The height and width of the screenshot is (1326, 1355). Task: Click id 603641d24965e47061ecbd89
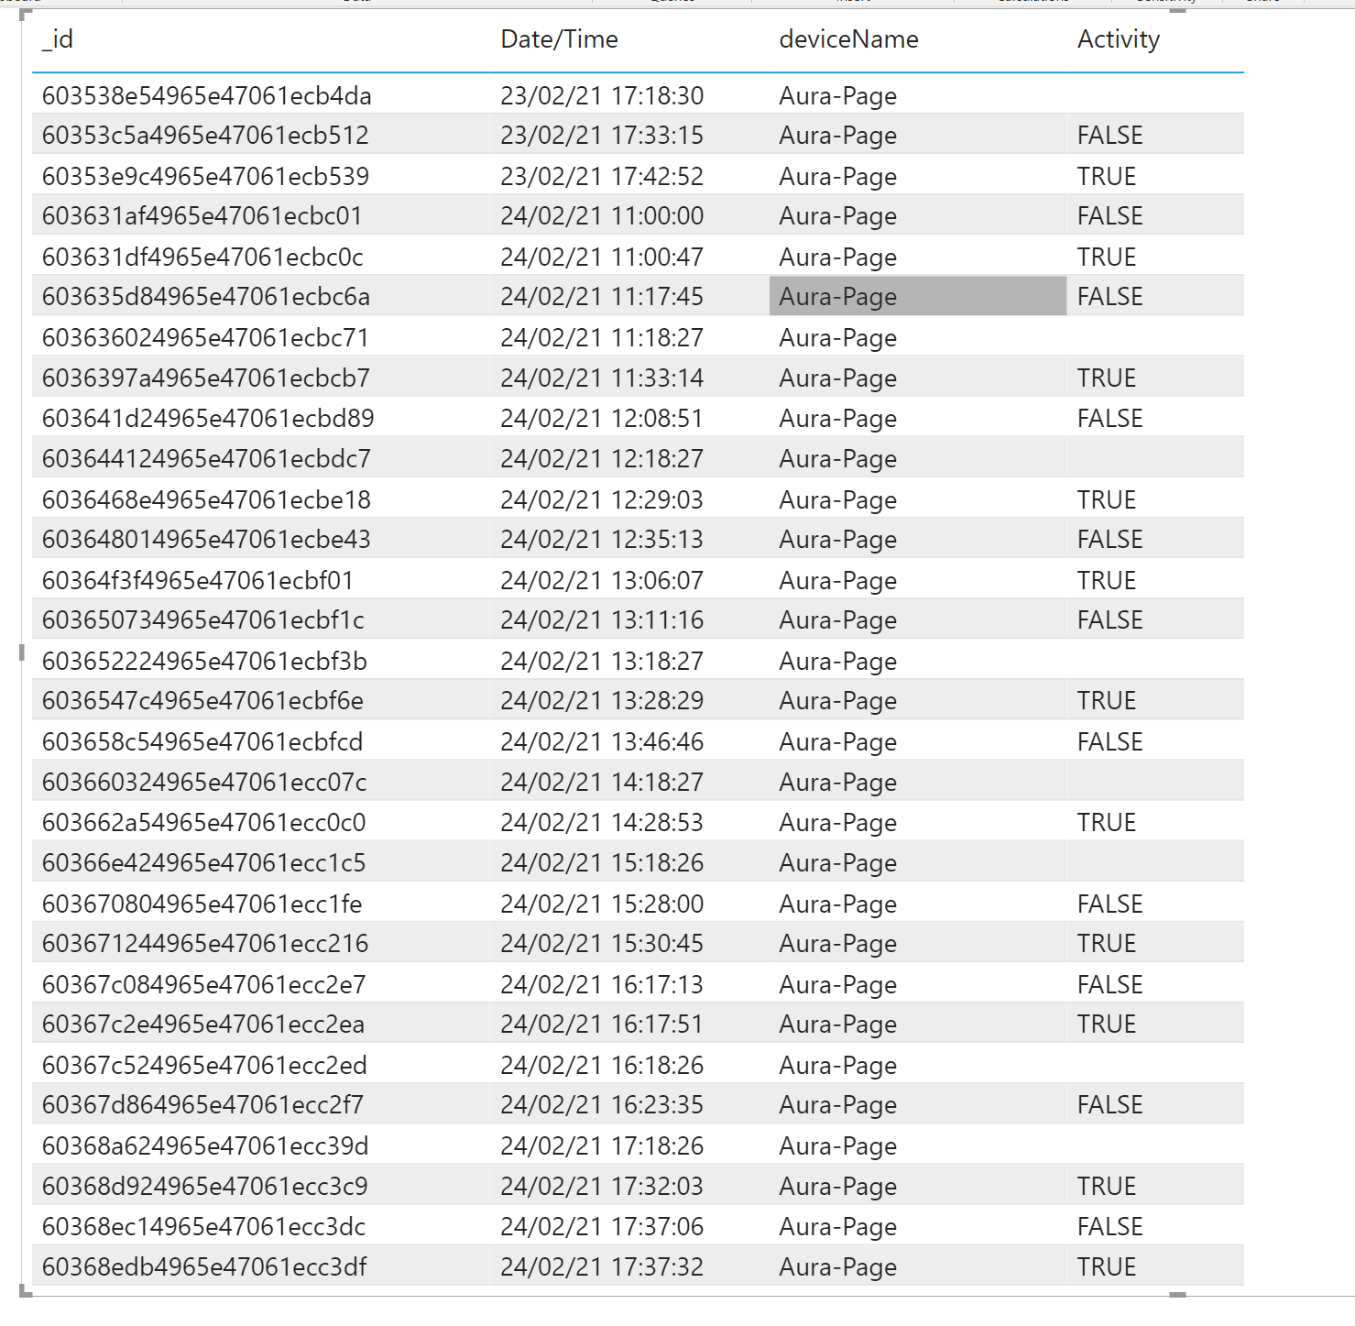tap(208, 419)
